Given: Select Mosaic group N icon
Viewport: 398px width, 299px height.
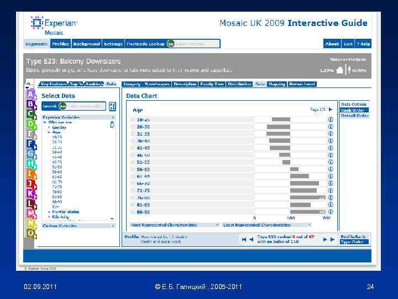Looking at the screenshot, I should [x=31, y=223].
